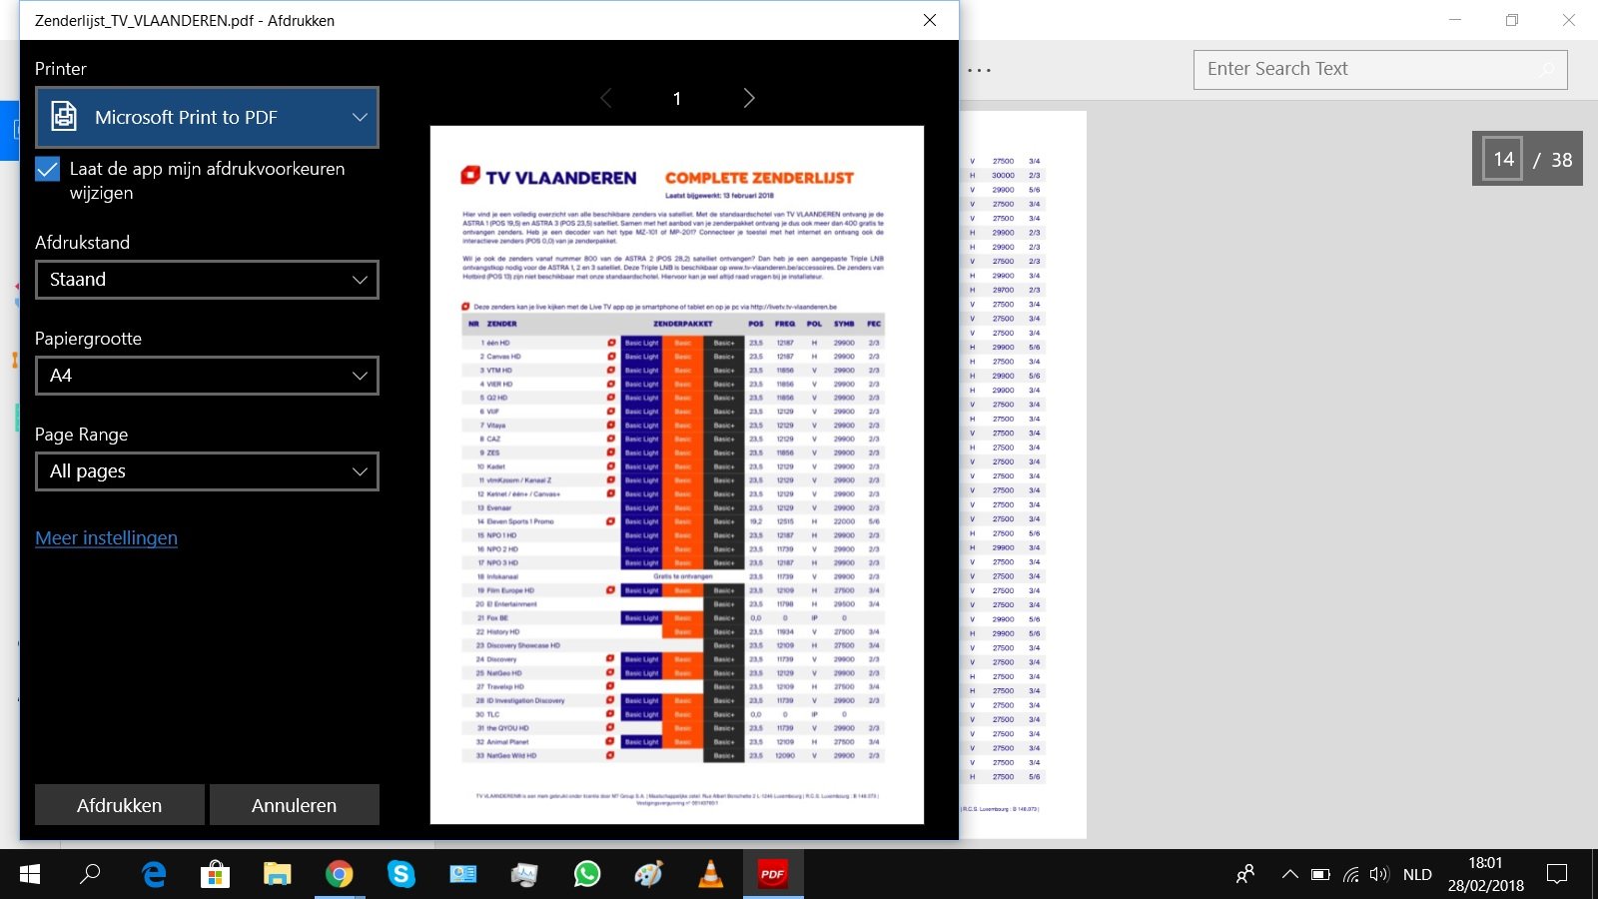The width and height of the screenshot is (1598, 899).
Task: Open VLC media player from the taskbar
Action: (710, 875)
